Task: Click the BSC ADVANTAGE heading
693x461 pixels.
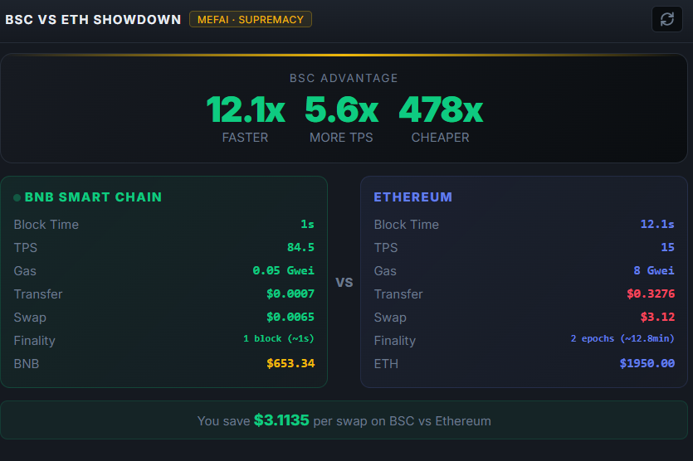Action: pos(344,78)
